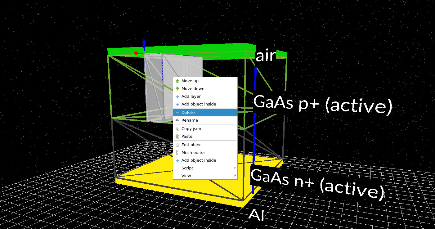Click the Ab icon beside Rename

pos(177,120)
